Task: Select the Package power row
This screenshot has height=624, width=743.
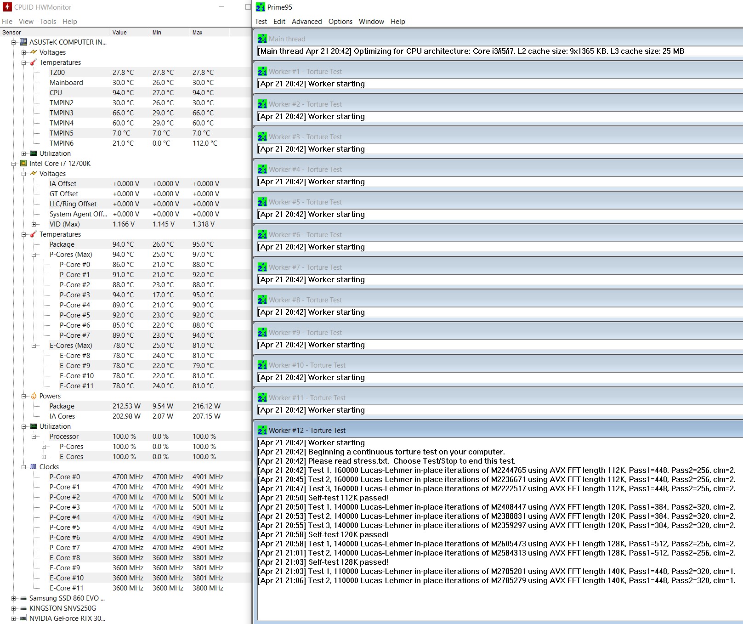Action: pos(126,406)
